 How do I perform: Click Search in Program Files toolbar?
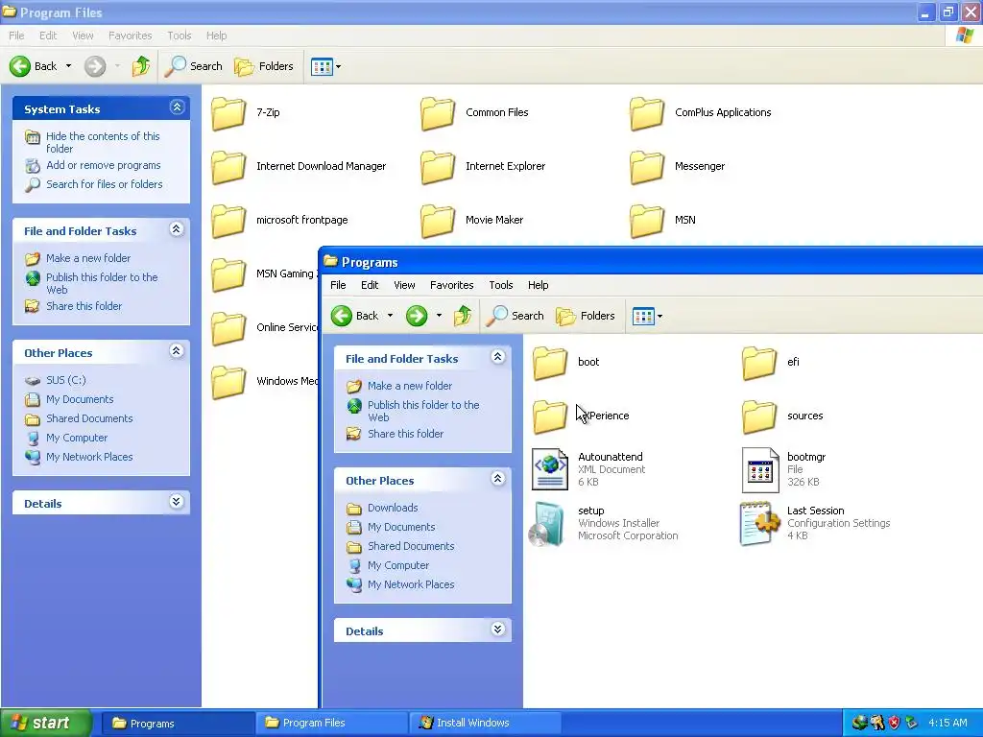(194, 66)
